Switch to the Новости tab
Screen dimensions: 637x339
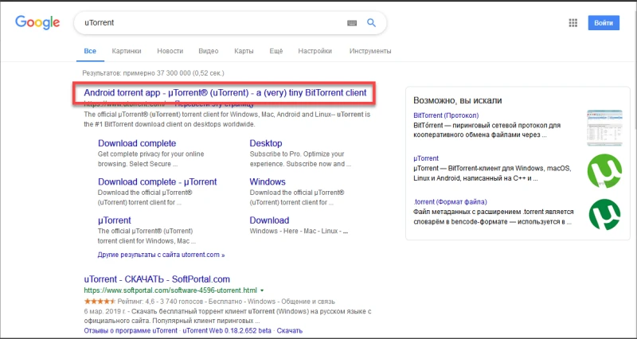[170, 52]
